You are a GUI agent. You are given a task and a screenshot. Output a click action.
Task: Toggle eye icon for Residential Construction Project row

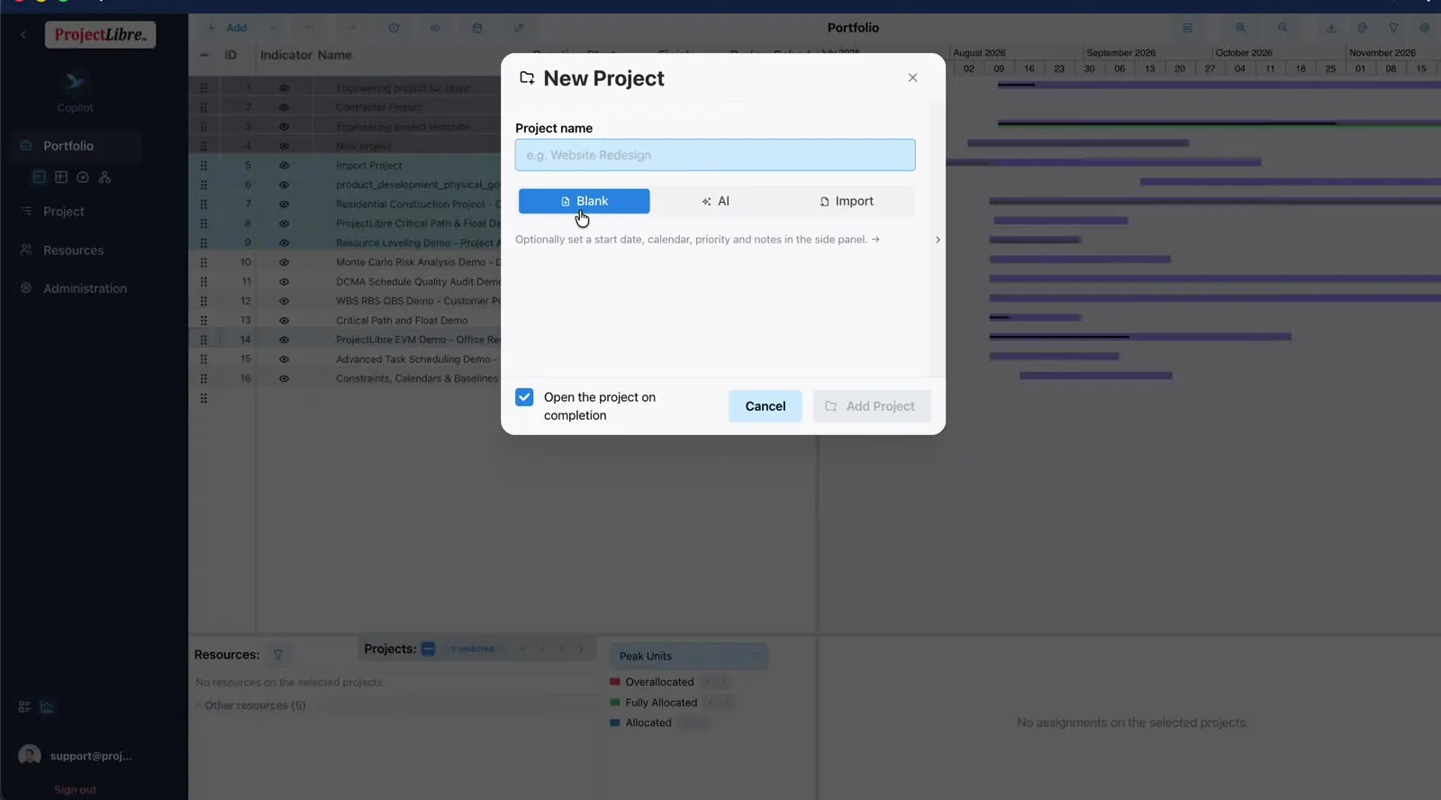click(x=284, y=205)
